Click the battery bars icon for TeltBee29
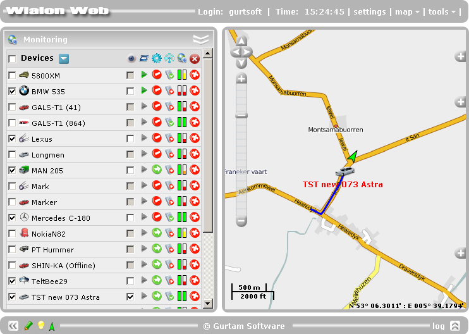The width and height of the screenshot is (469, 334). tap(182, 280)
